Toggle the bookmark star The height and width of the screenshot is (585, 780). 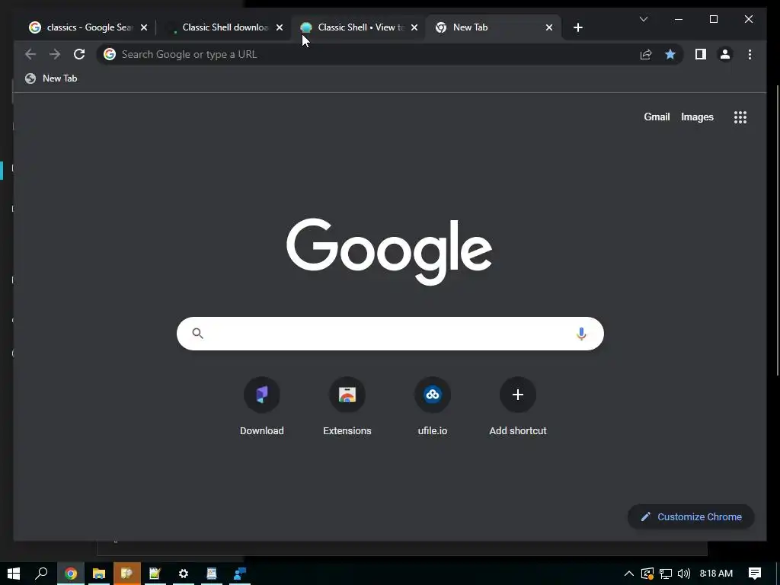tap(670, 54)
